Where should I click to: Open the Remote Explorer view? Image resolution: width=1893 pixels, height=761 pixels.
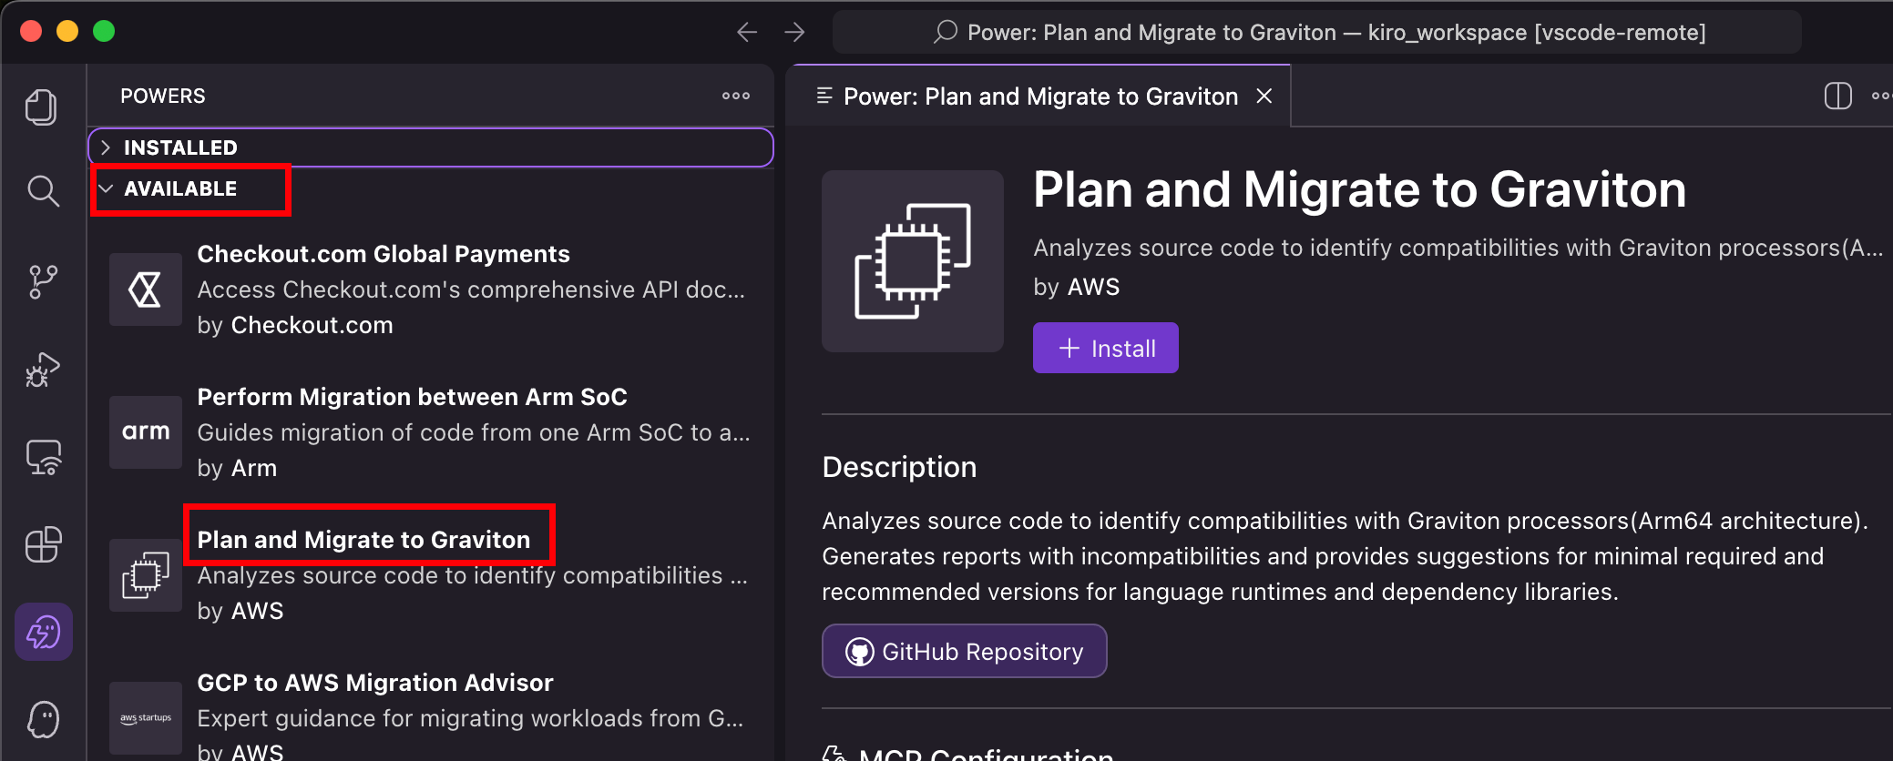pyautogui.click(x=44, y=457)
